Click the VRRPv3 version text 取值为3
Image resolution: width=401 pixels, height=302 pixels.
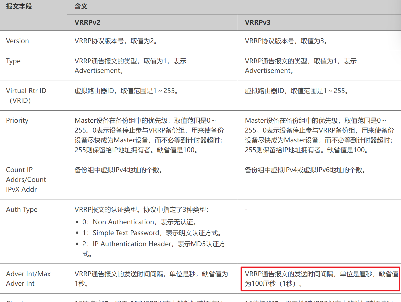pyautogui.click(x=287, y=41)
